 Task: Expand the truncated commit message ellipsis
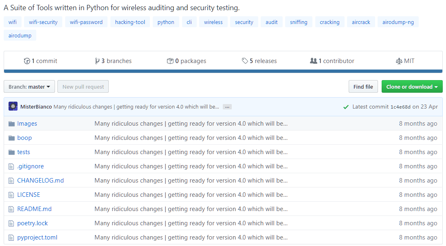point(227,107)
